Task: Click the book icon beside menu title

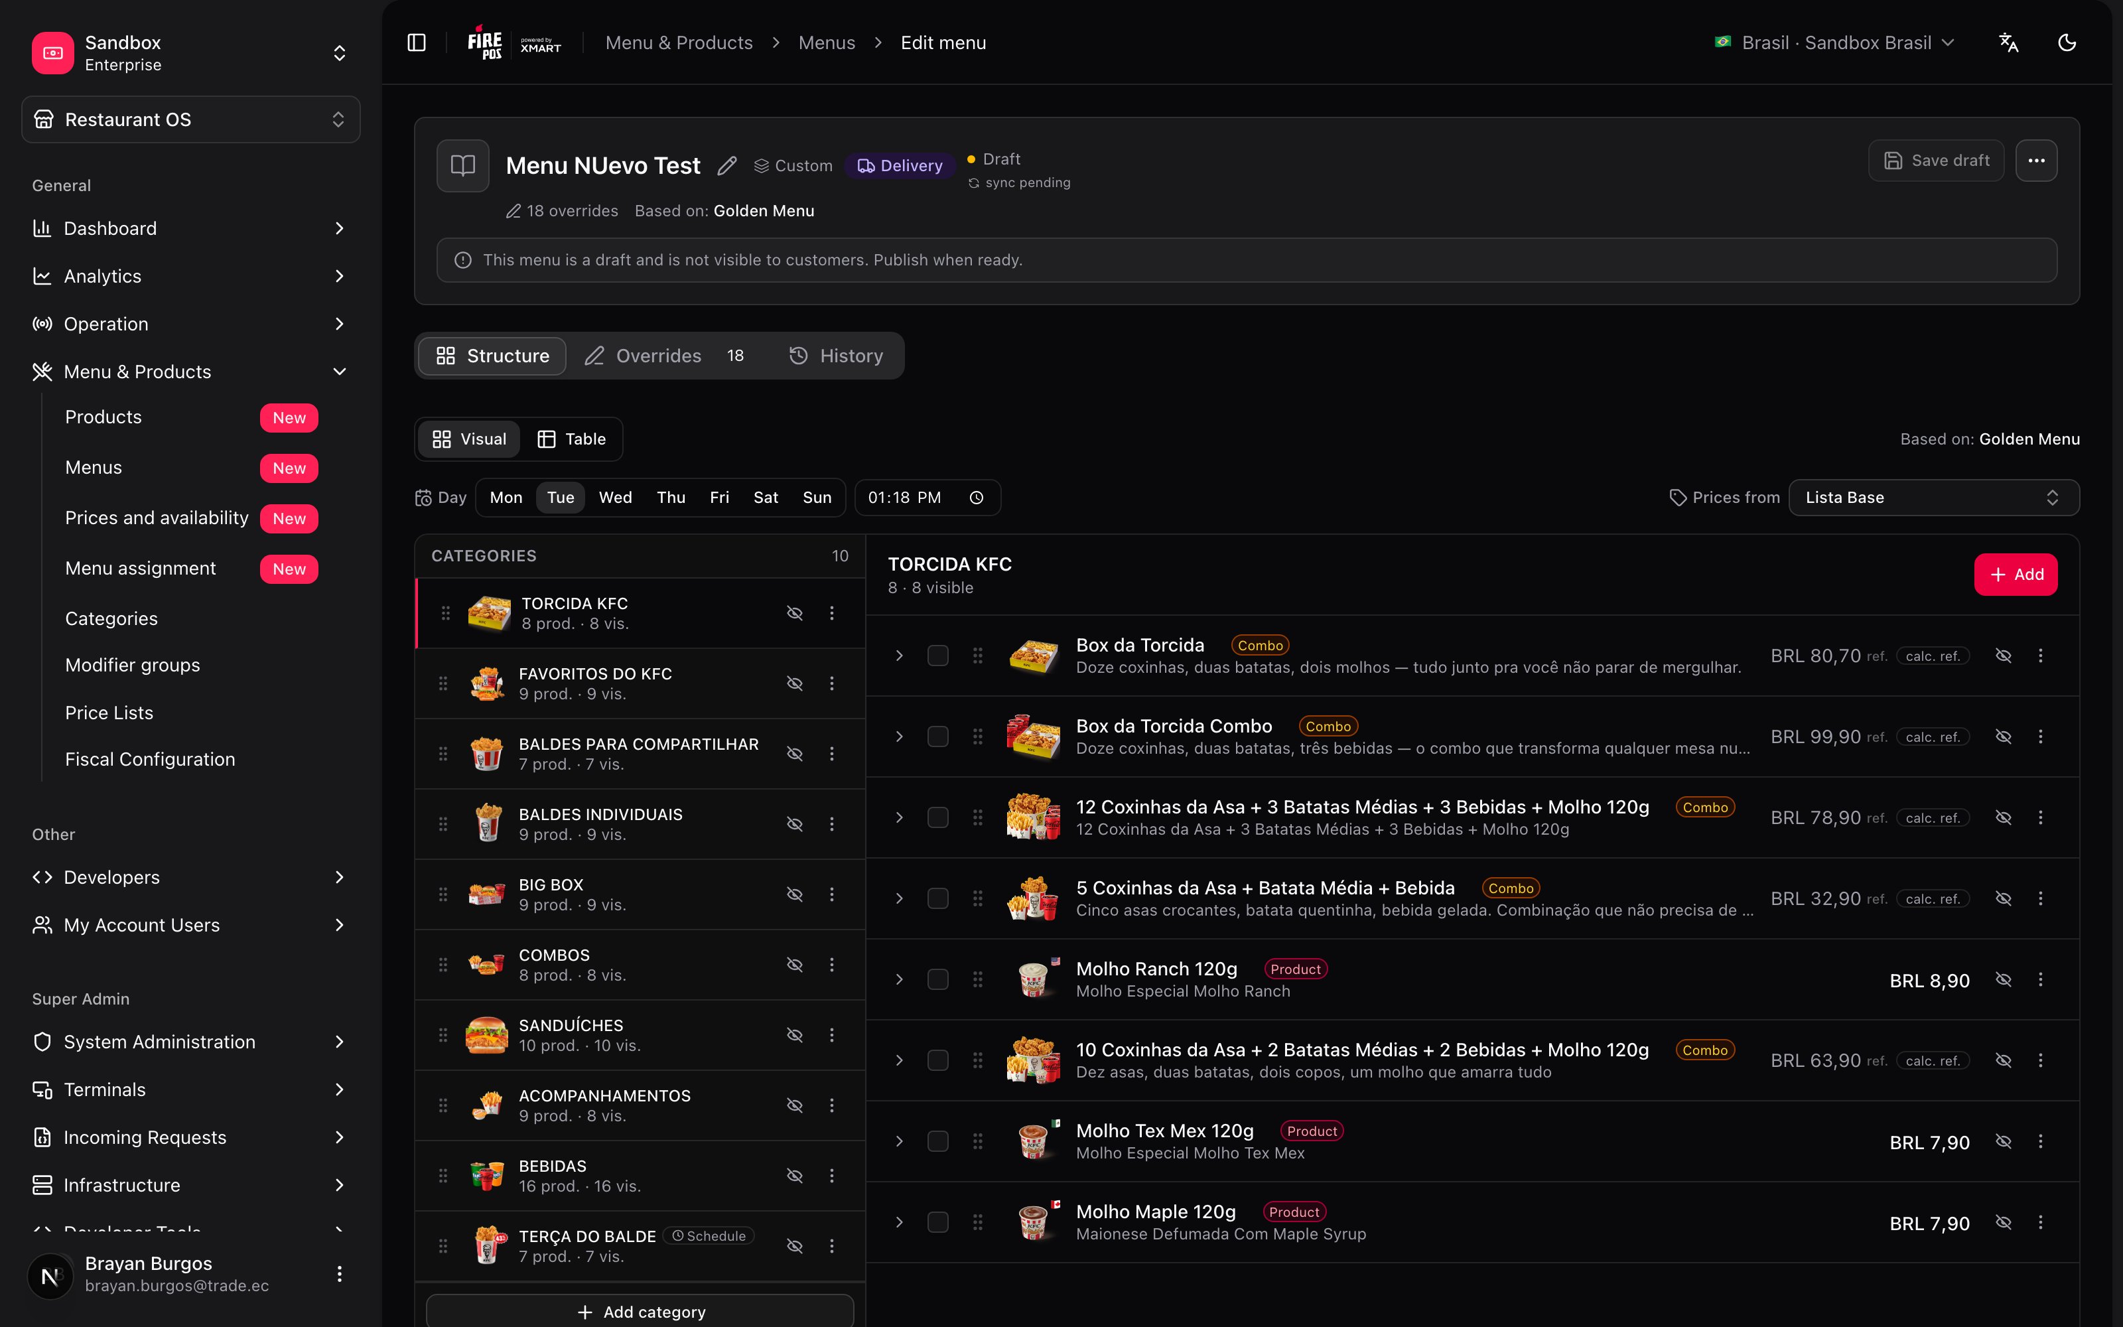Action: (x=463, y=165)
